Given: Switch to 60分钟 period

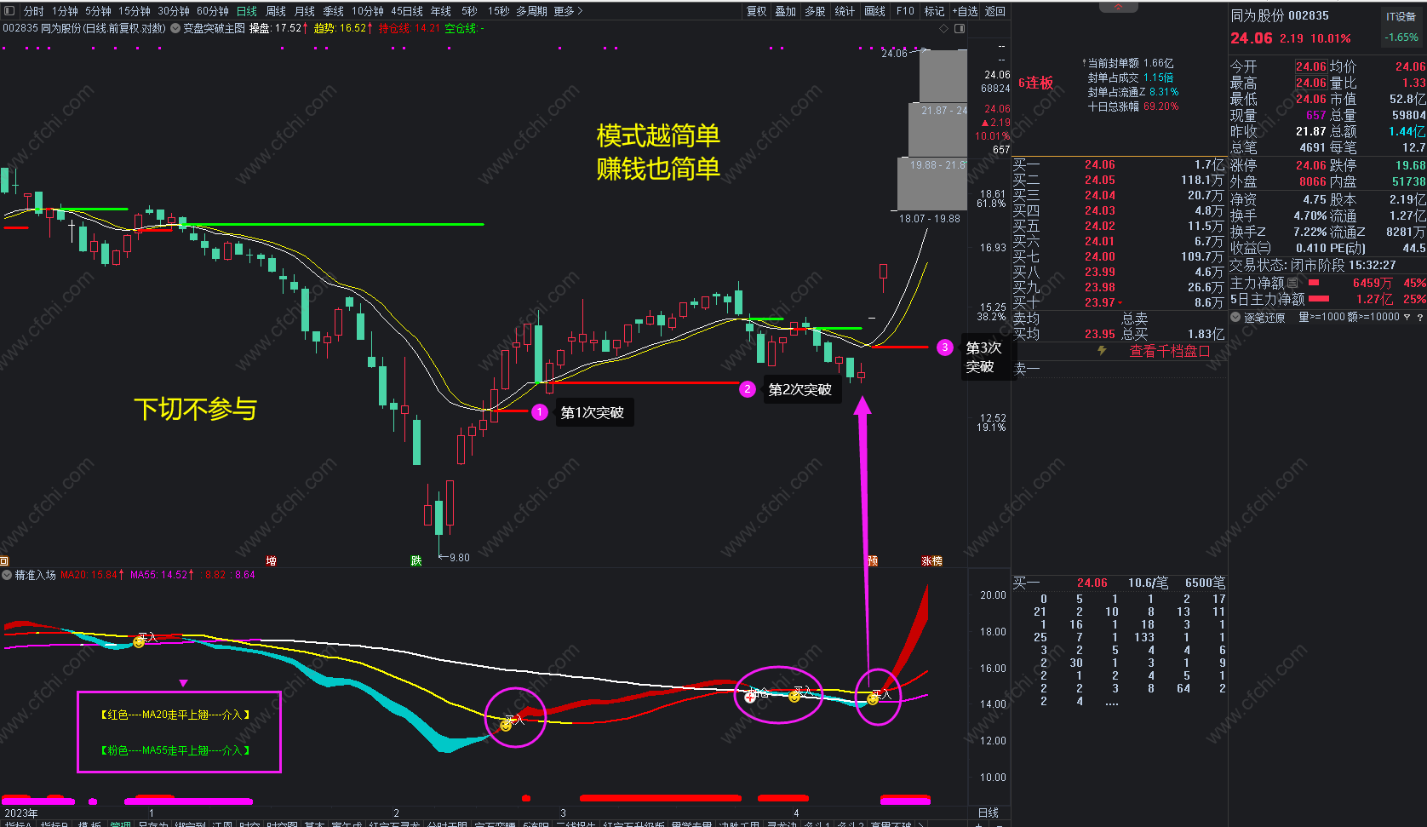Looking at the screenshot, I should tap(212, 11).
